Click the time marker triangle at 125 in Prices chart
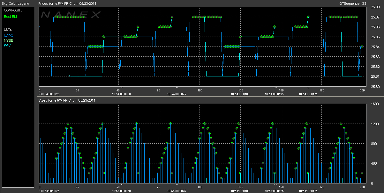The width and height of the screenshot is (384, 193). [240, 87]
